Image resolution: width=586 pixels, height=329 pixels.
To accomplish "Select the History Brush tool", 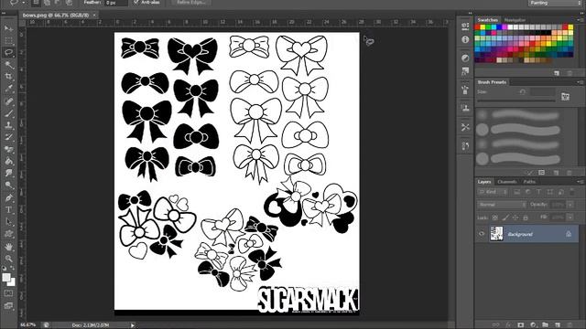I will [x=8, y=137].
